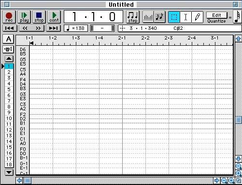242x185 pixels.
Task: Select the pencil draw tool
Action: [198, 17]
